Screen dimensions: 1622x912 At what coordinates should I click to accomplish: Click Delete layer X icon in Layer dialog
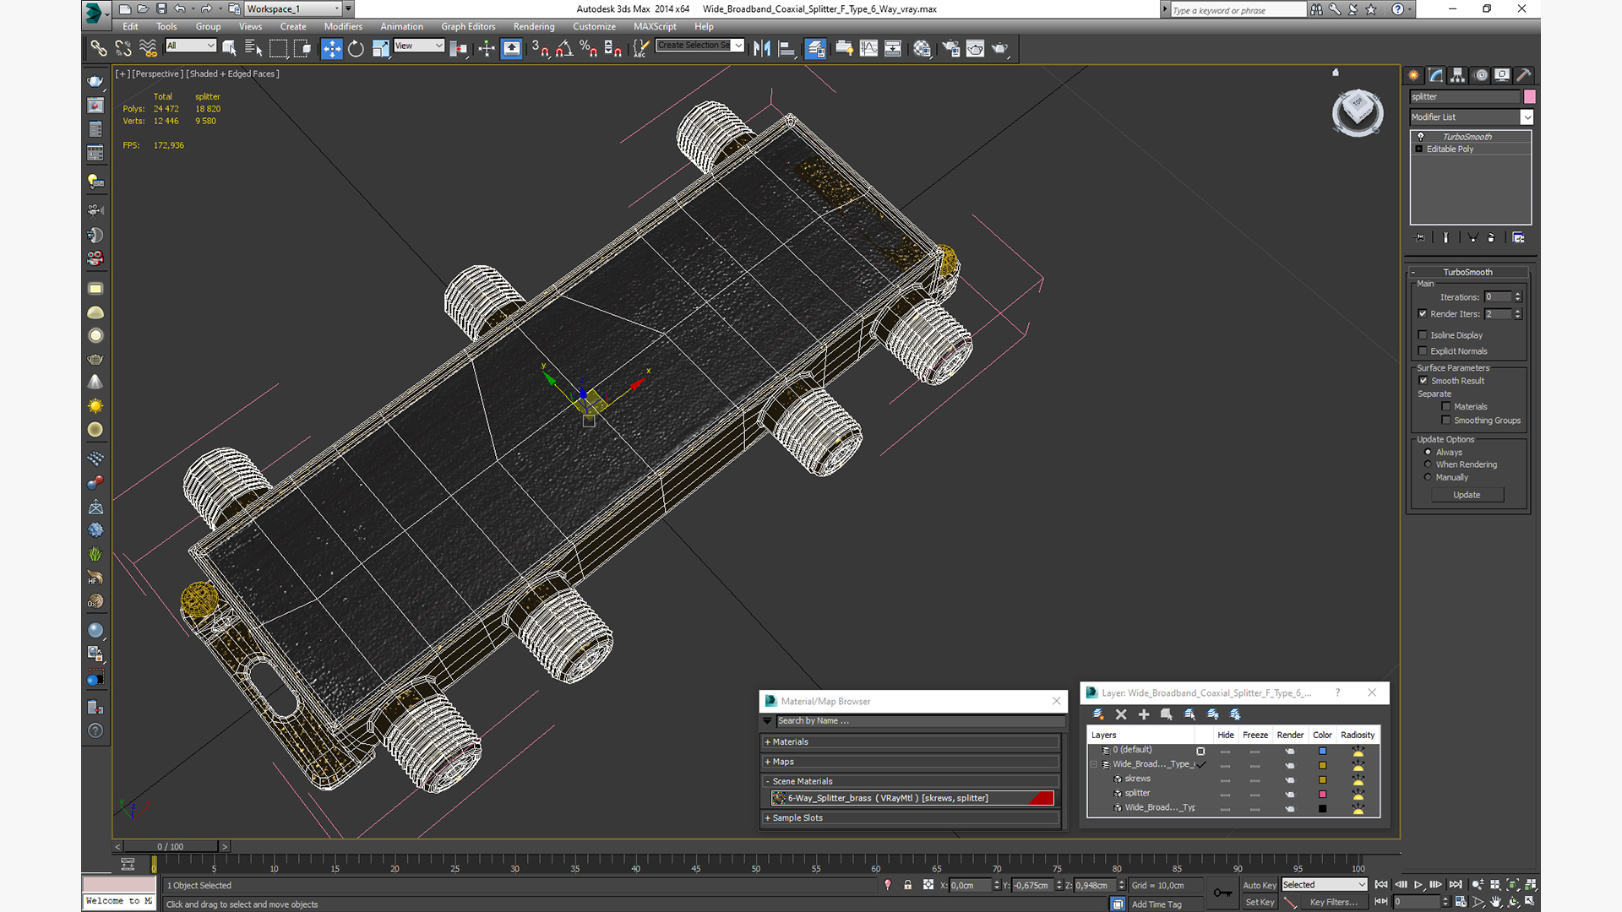(x=1121, y=714)
